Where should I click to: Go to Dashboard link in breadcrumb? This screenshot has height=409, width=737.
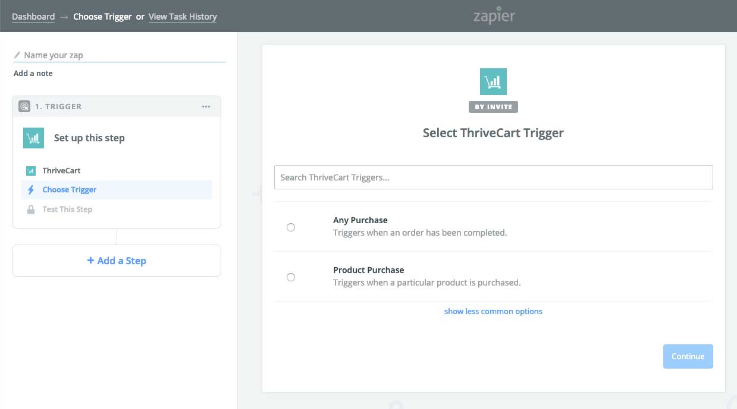[33, 17]
